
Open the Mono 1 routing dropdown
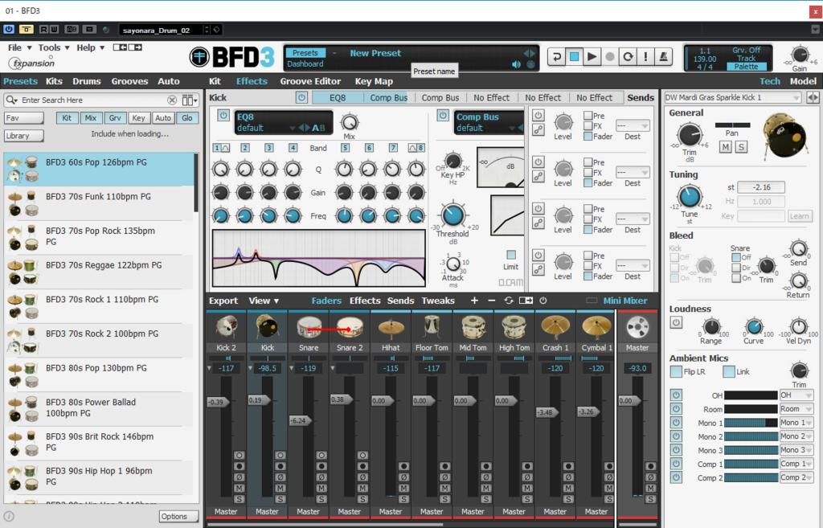click(796, 422)
